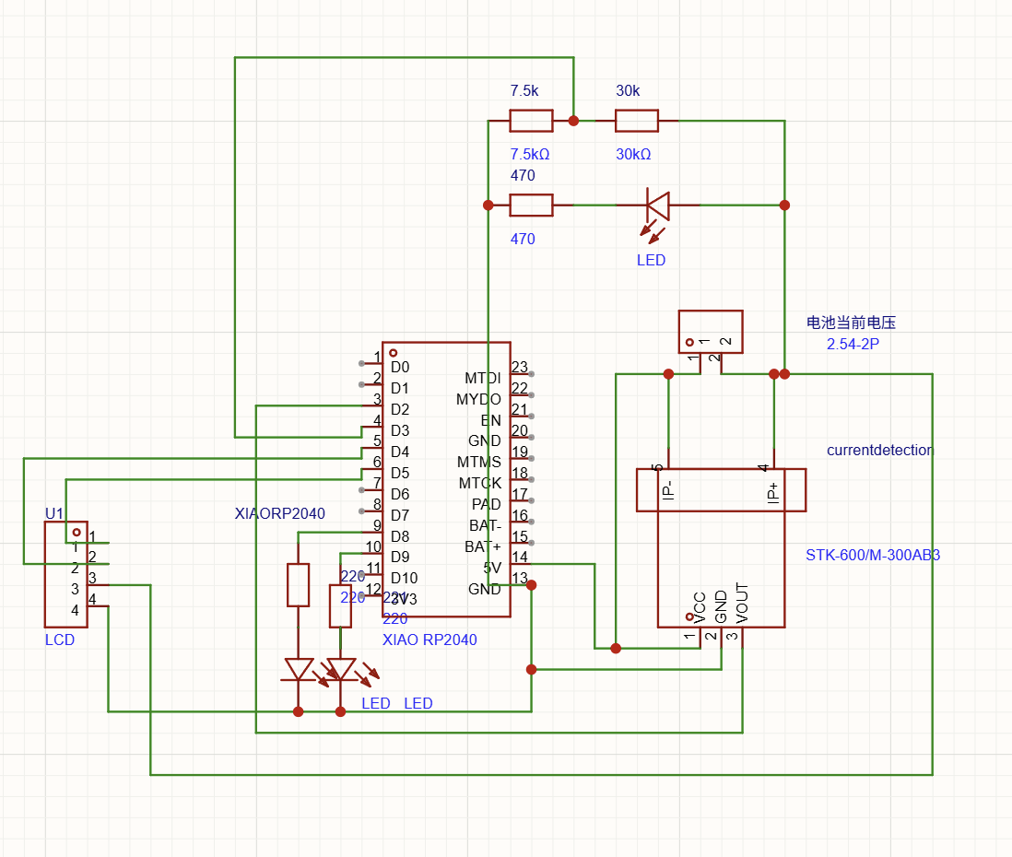Viewport: 1012px width, 857px height.
Task: Click the 'D3' pin label
Action: pyautogui.click(x=400, y=430)
